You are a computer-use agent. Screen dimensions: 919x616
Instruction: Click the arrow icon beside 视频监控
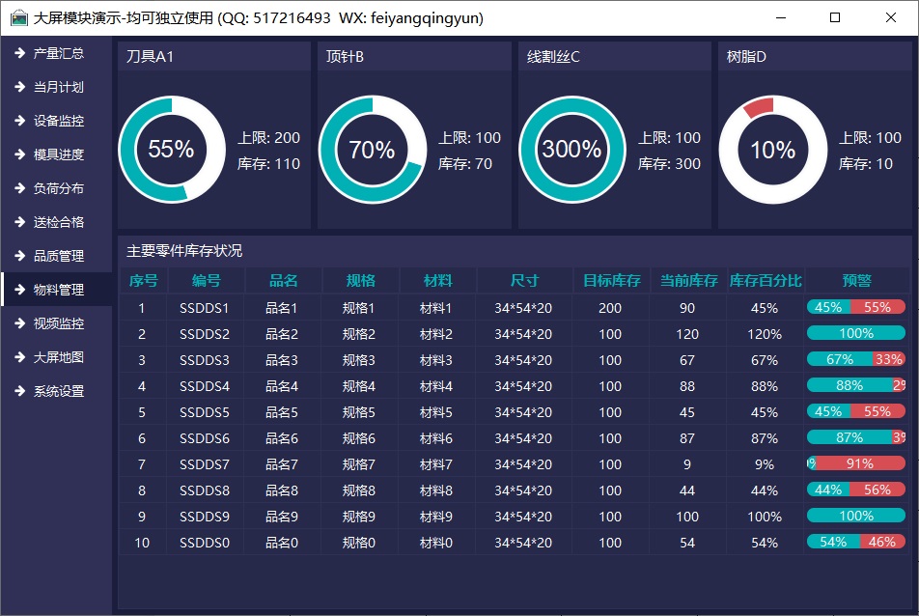click(18, 323)
